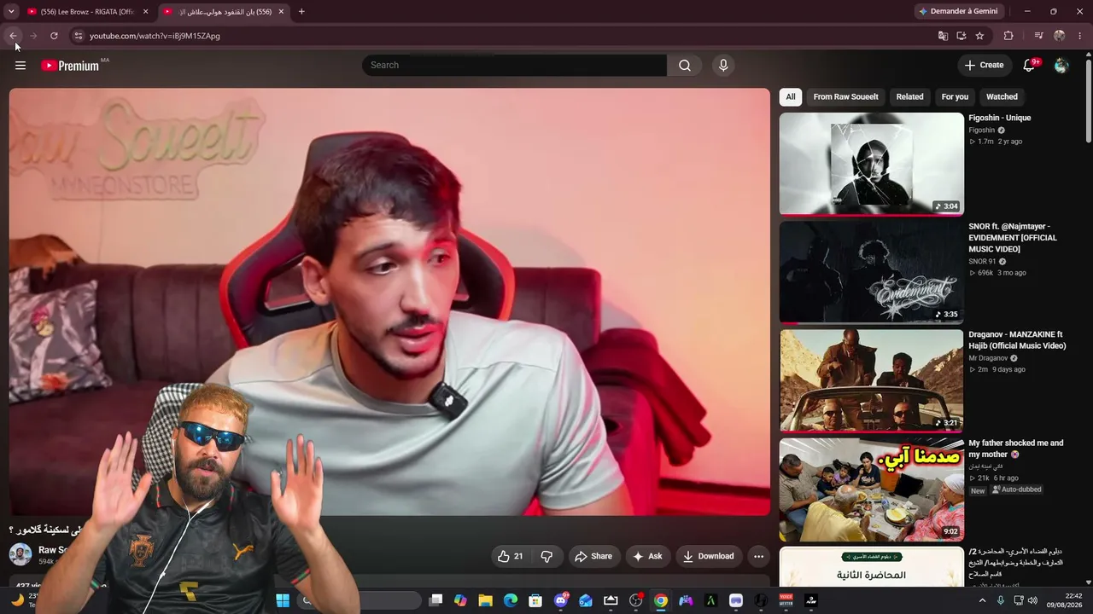
Task: Close the Lee Browz - RIGATA tab
Action: point(145,12)
